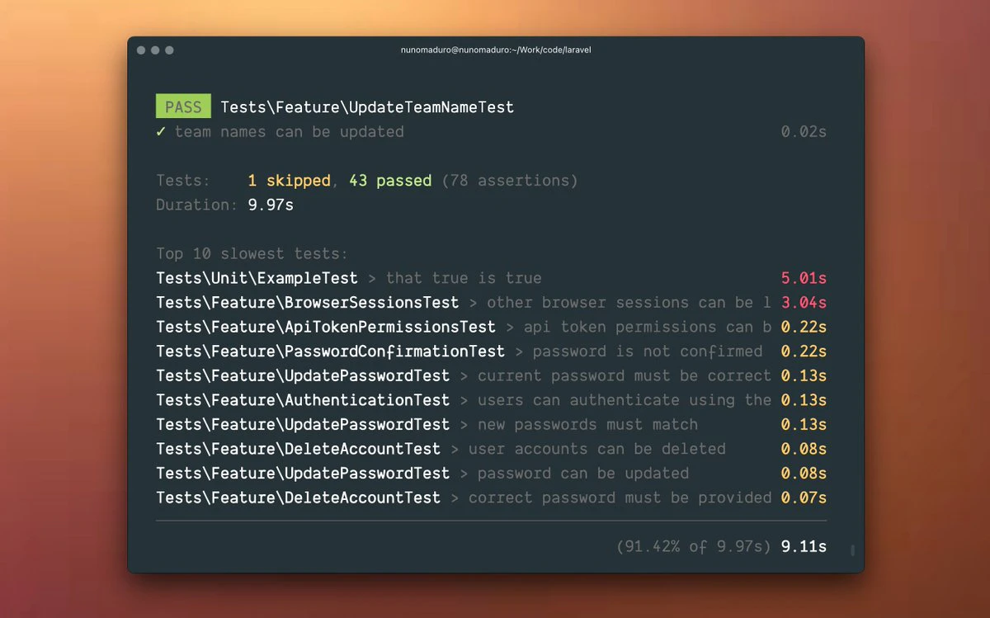Click 'users can authenticate using the' description

click(x=625, y=400)
